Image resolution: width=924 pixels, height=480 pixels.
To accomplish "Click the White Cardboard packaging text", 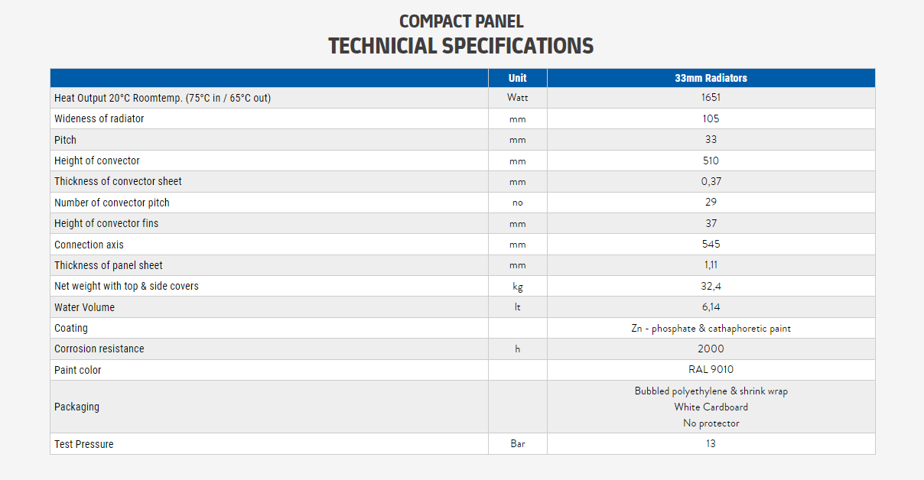I will (711, 407).
